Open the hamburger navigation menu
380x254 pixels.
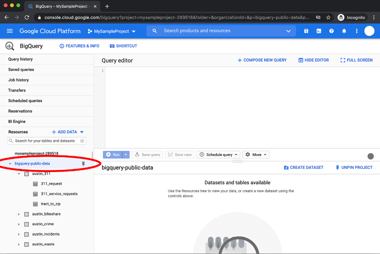tap(9, 31)
